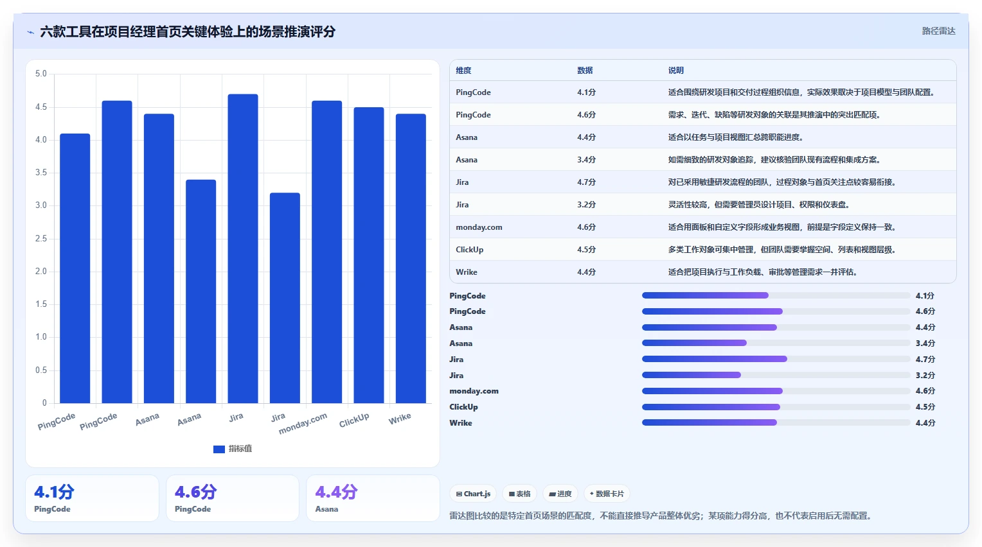Click the monday.com progress bar
982x547 pixels.
coord(776,391)
